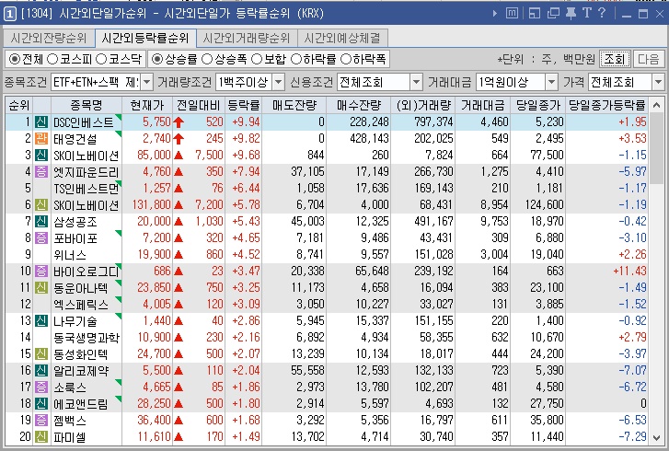Image resolution: width=669 pixels, height=451 pixels.
Task: Click the 매수잔량 column header
Action: 358,105
